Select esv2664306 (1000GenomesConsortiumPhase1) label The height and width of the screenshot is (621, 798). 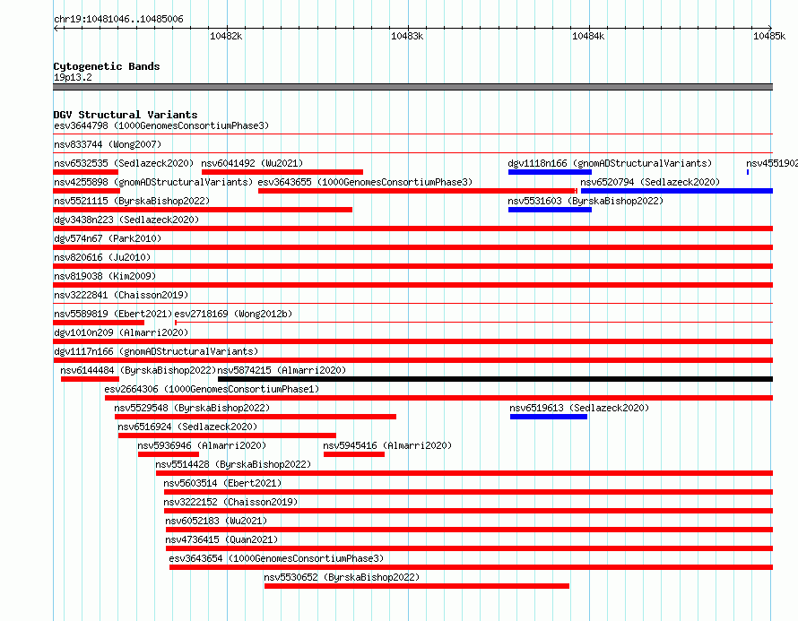point(212,389)
